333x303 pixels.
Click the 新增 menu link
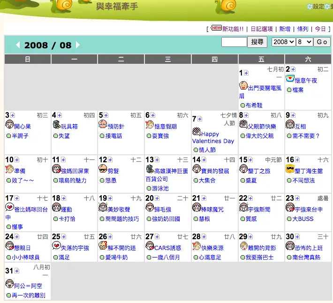285,29
